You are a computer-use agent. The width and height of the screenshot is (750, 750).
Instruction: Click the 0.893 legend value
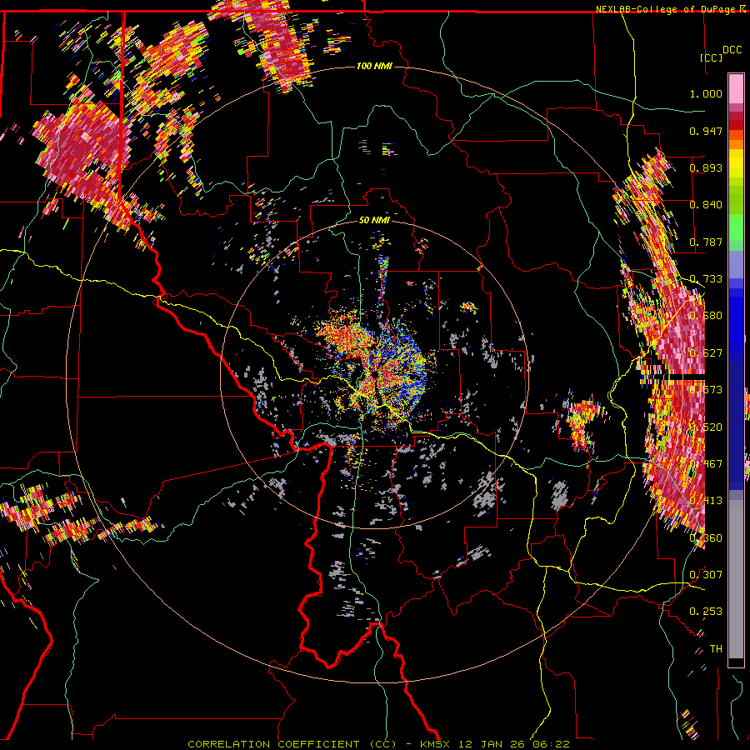(706, 167)
